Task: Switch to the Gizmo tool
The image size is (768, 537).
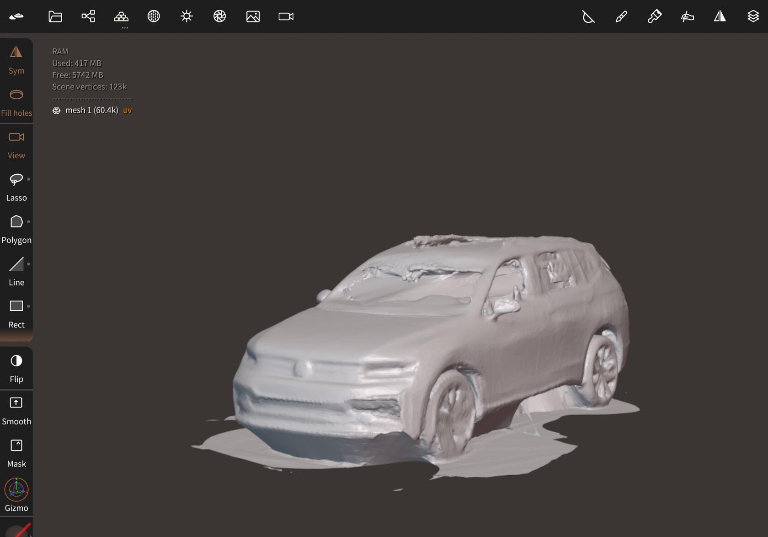Action: pyautogui.click(x=16, y=495)
